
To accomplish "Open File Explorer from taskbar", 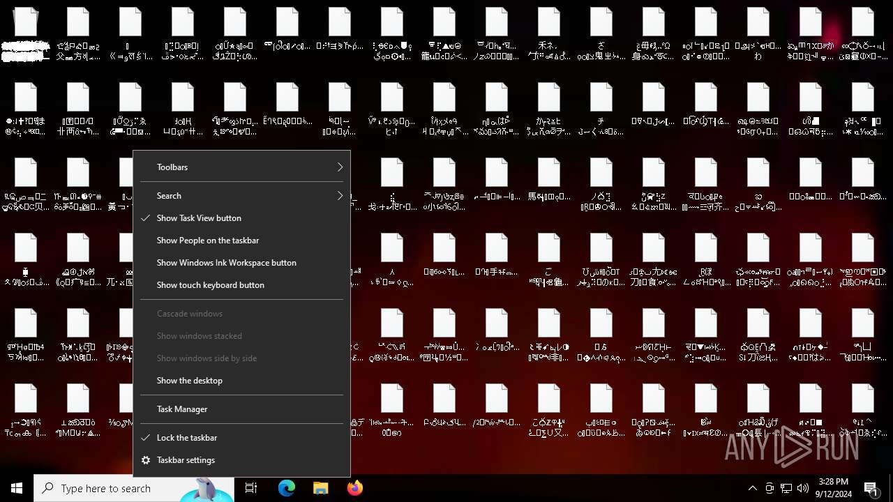I will point(320,488).
